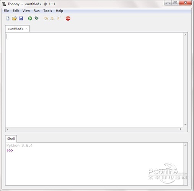Run the current script with green play icon
This screenshot has height=191, width=194.
click(x=30, y=18)
